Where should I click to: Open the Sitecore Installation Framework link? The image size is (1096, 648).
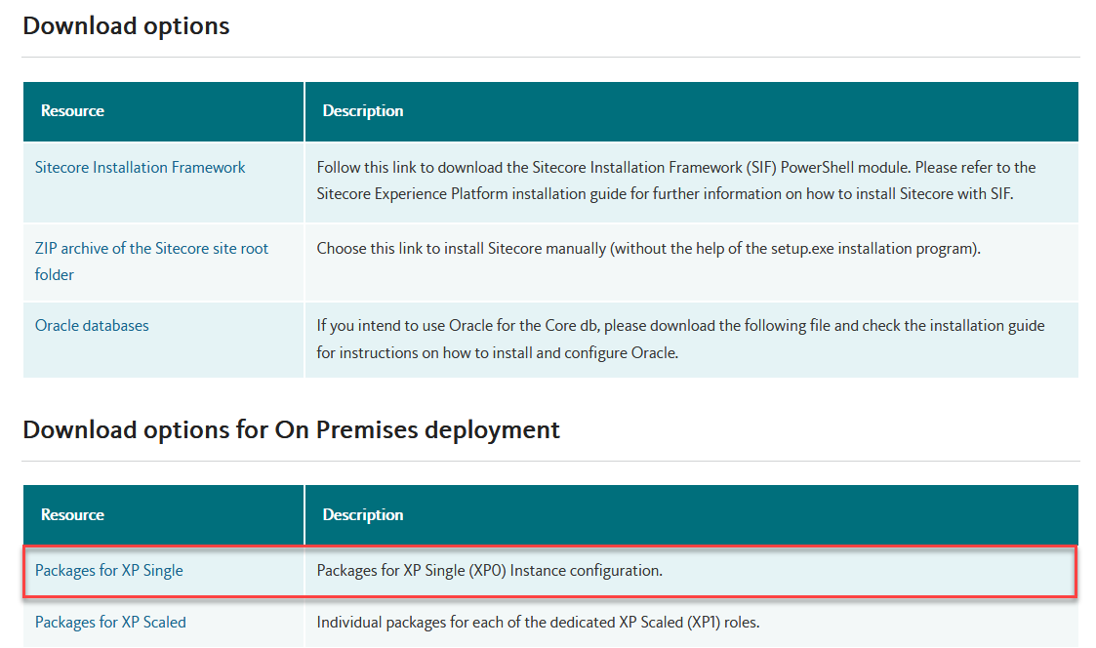(140, 168)
